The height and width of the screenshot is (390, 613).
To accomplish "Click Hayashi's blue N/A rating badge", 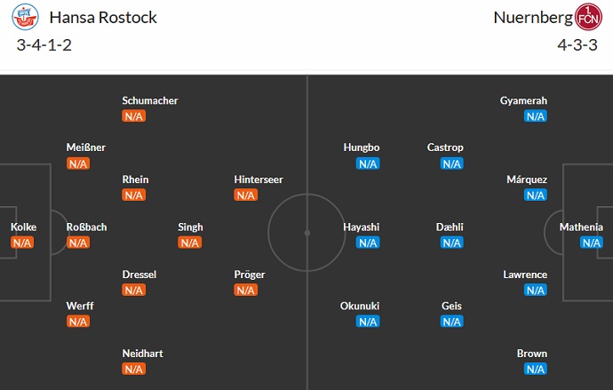I will pyautogui.click(x=368, y=243).
